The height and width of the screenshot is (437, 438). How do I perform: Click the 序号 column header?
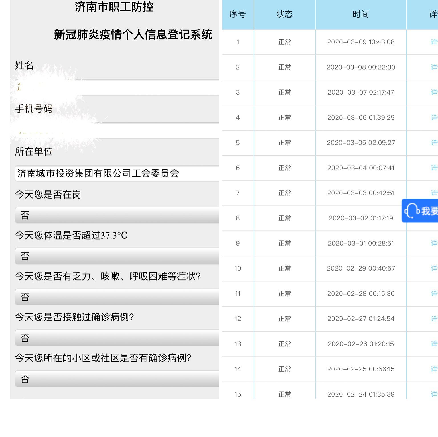(x=238, y=14)
